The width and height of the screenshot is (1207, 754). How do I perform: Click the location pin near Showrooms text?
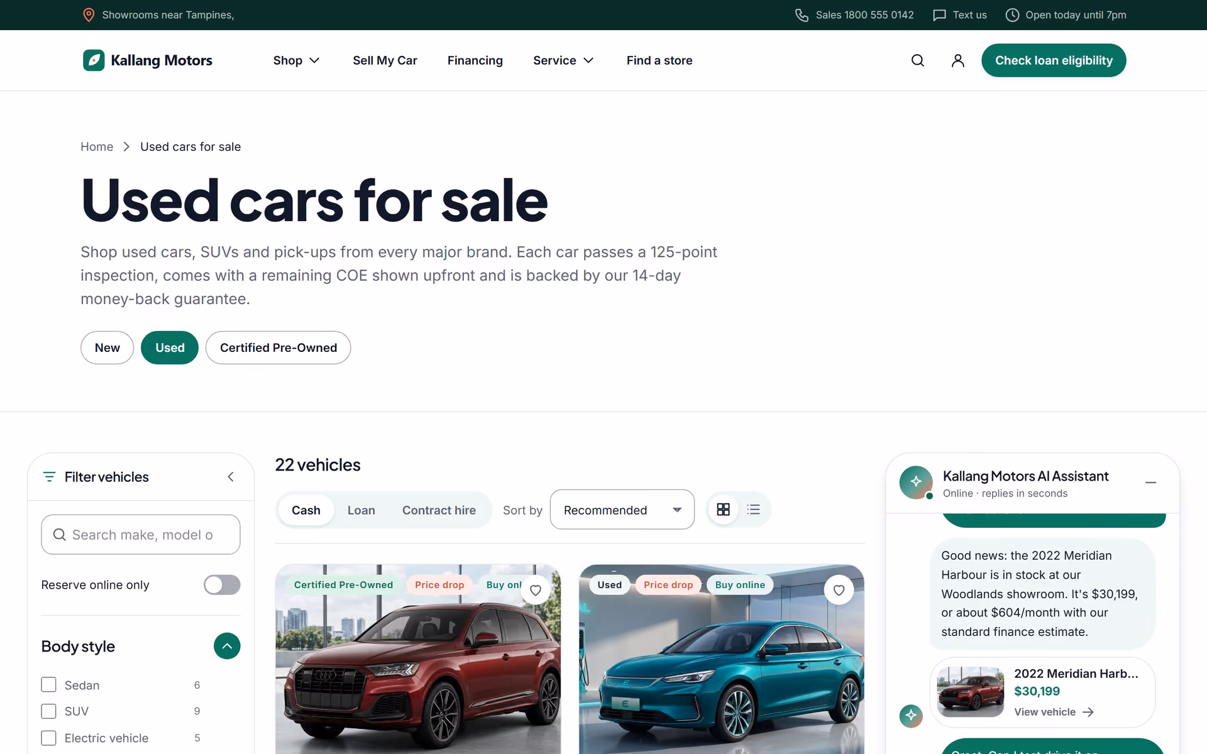(x=89, y=15)
